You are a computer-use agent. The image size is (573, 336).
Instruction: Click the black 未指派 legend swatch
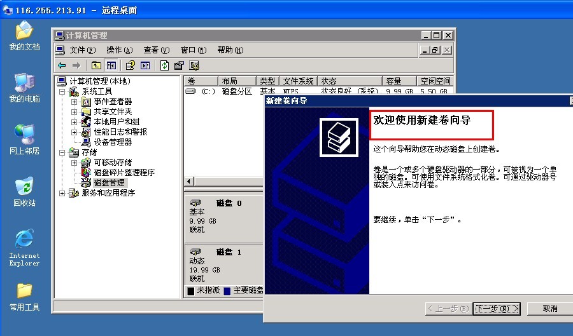[190, 291]
